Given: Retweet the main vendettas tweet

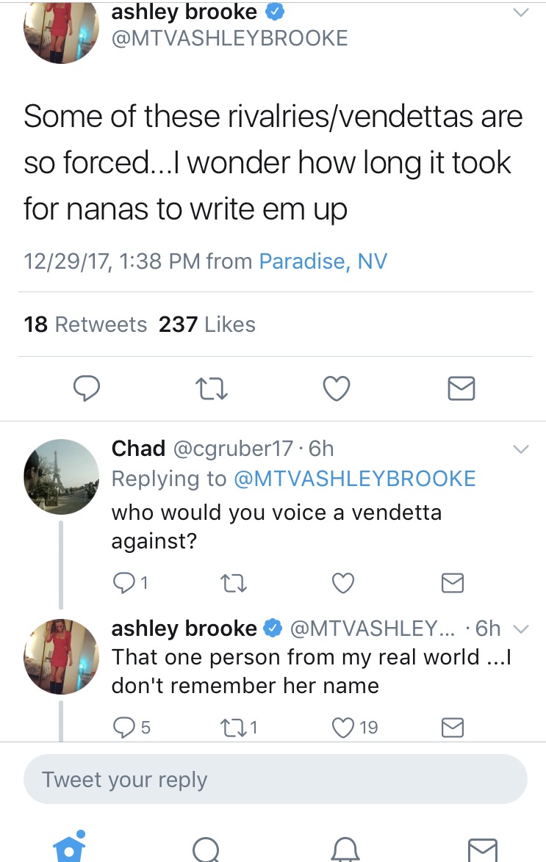Looking at the screenshot, I should coord(212,388).
